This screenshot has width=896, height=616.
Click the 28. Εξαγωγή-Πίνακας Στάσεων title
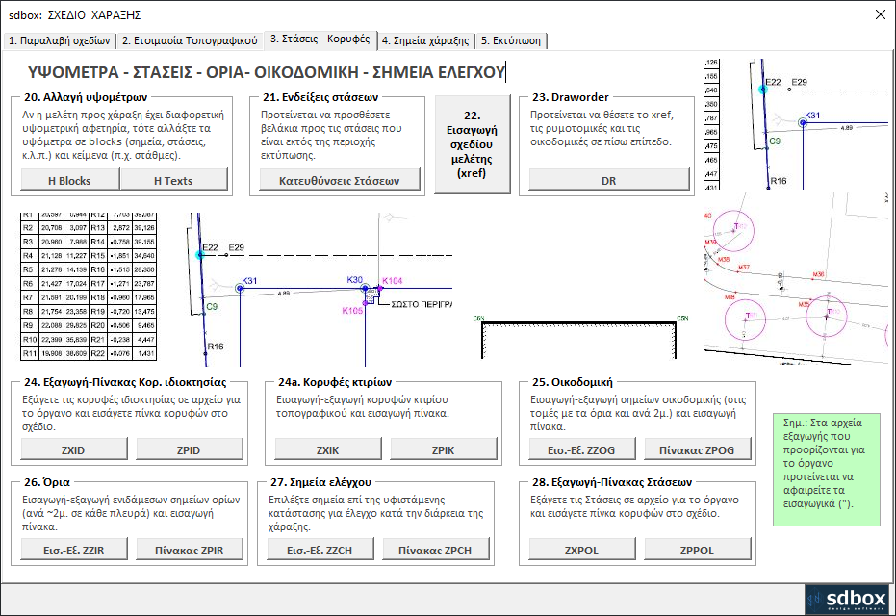[x=612, y=482]
